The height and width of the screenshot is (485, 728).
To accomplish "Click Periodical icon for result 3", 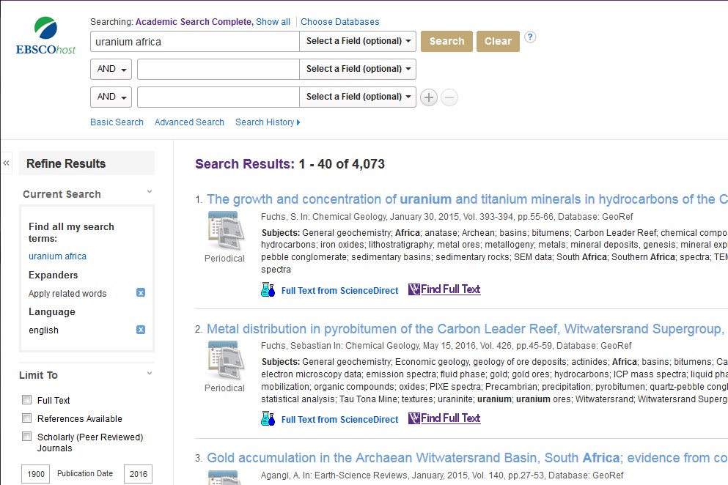I will point(225,478).
